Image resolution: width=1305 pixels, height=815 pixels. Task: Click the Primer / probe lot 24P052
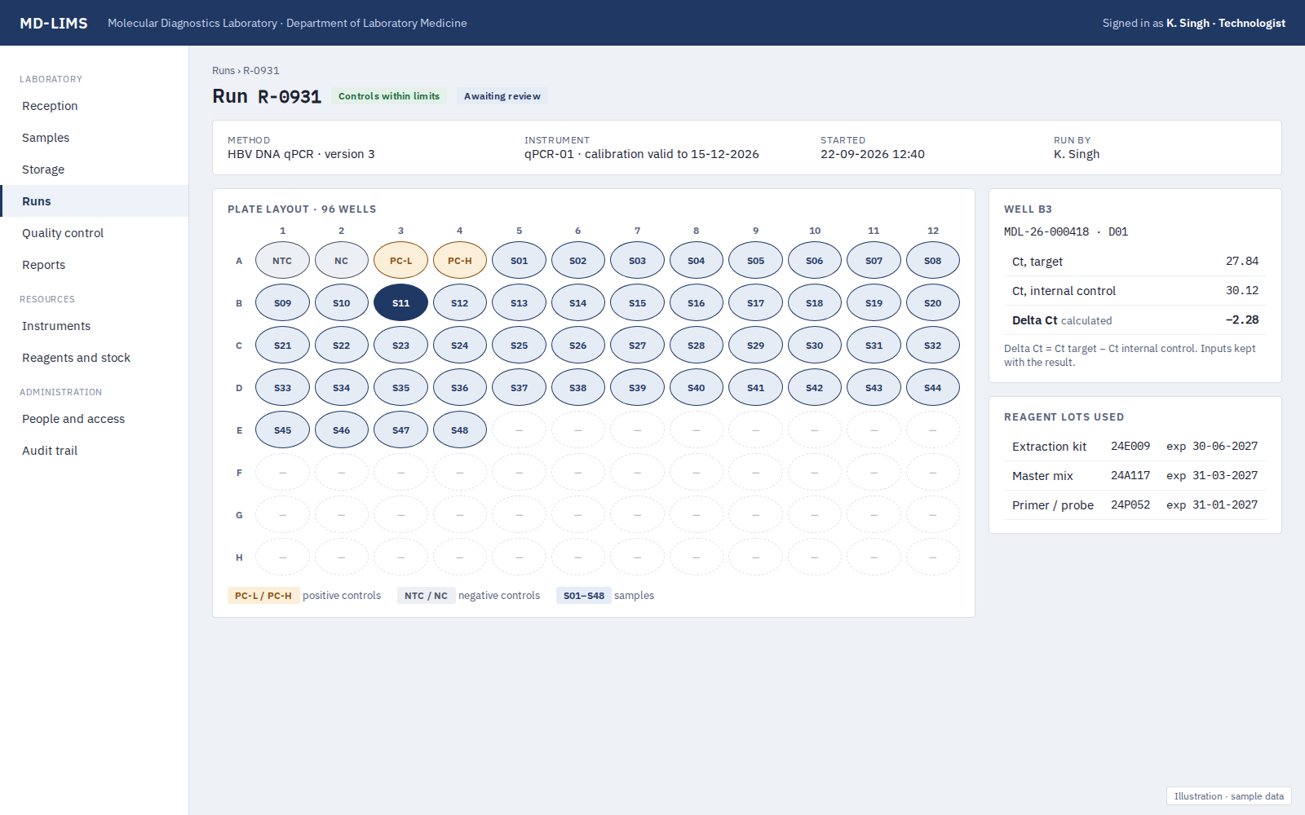(x=1130, y=505)
